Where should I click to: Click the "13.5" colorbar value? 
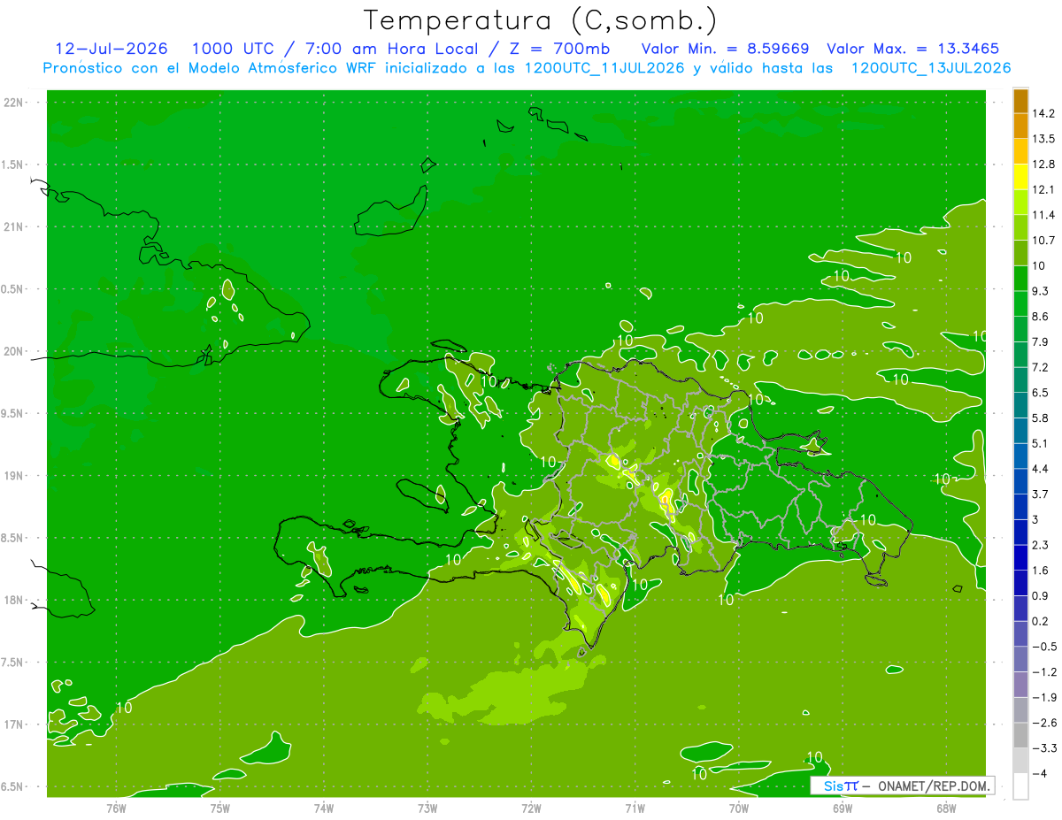pos(1043,139)
